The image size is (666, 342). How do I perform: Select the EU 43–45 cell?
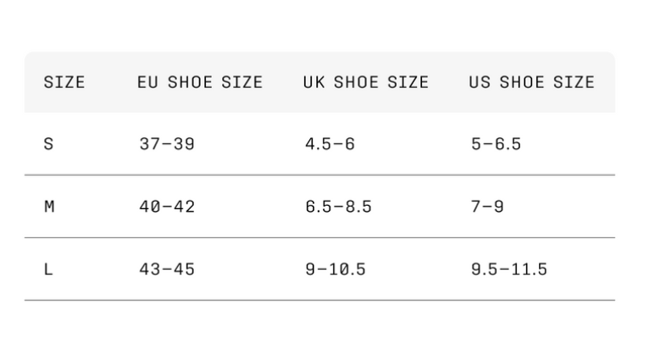click(167, 269)
